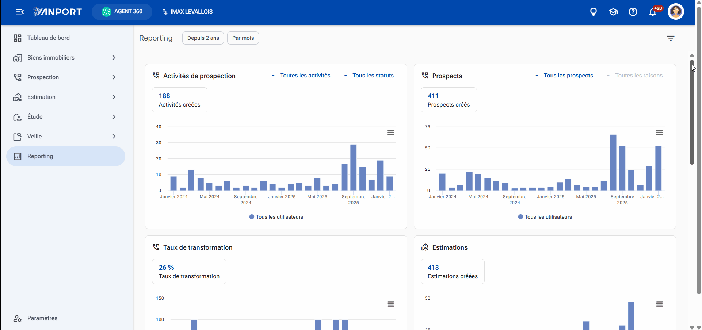Image resolution: width=702 pixels, height=330 pixels.
Task: Open the Toutes les activités dropdown
Action: point(301,76)
